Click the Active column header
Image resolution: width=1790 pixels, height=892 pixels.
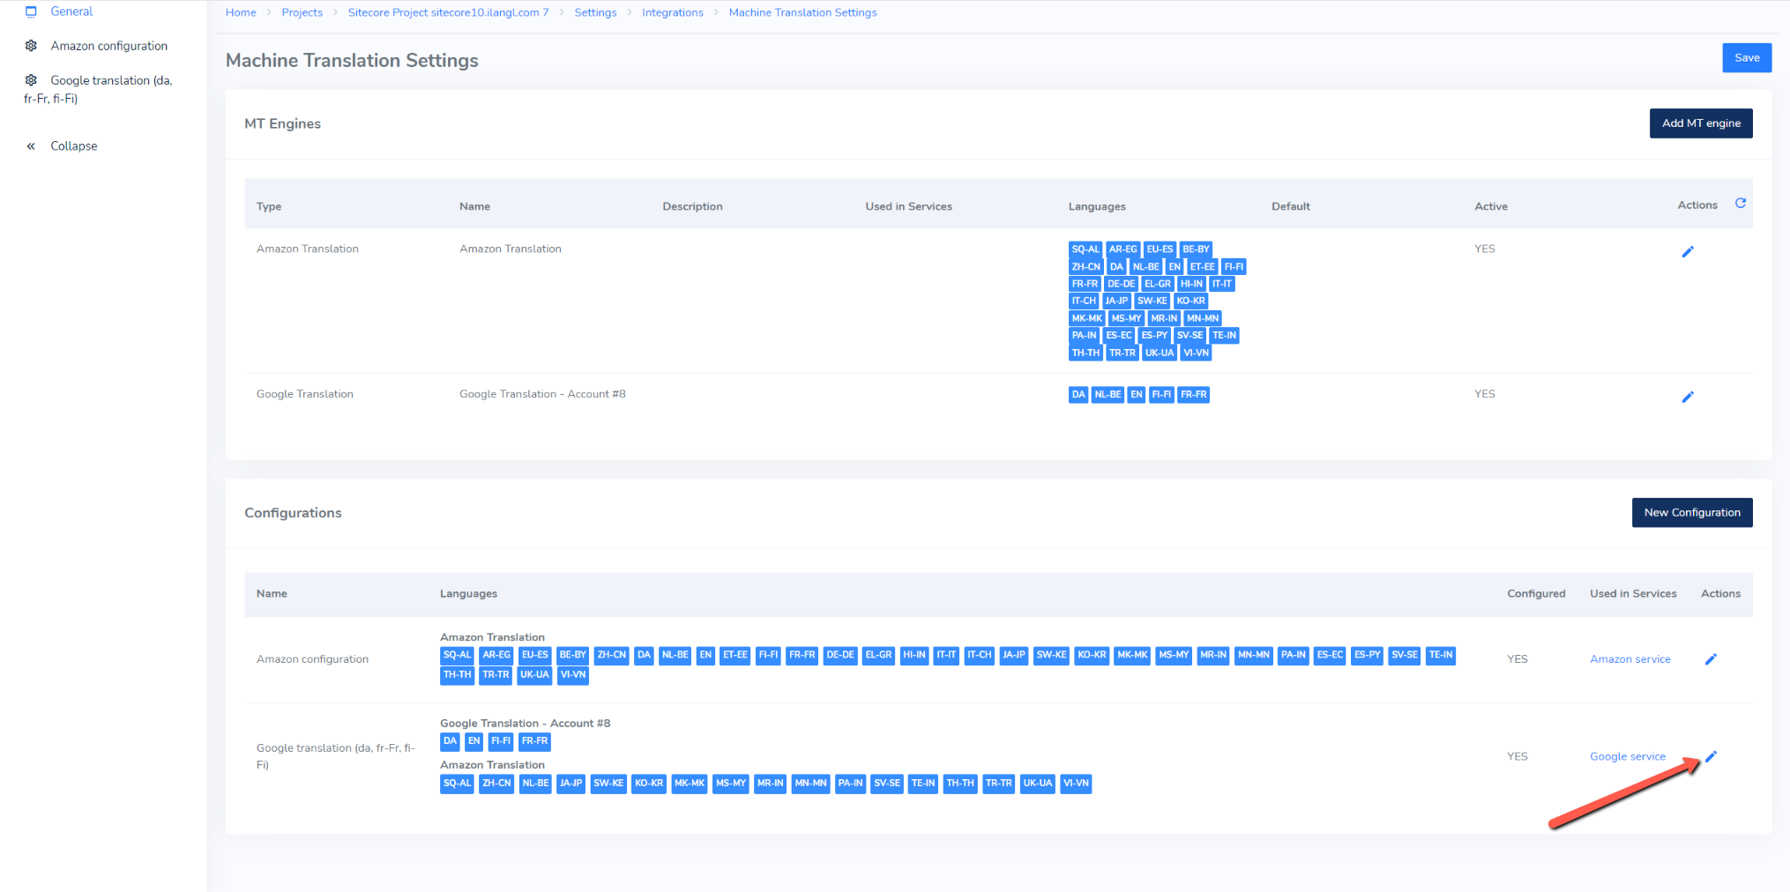pyautogui.click(x=1491, y=206)
